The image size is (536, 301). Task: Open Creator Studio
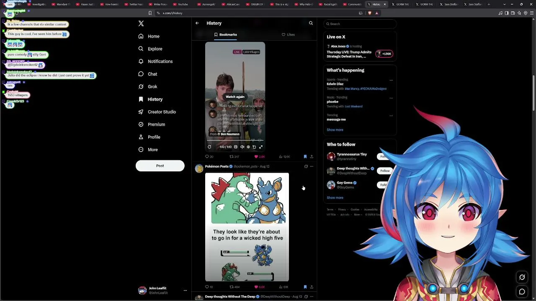(157, 112)
